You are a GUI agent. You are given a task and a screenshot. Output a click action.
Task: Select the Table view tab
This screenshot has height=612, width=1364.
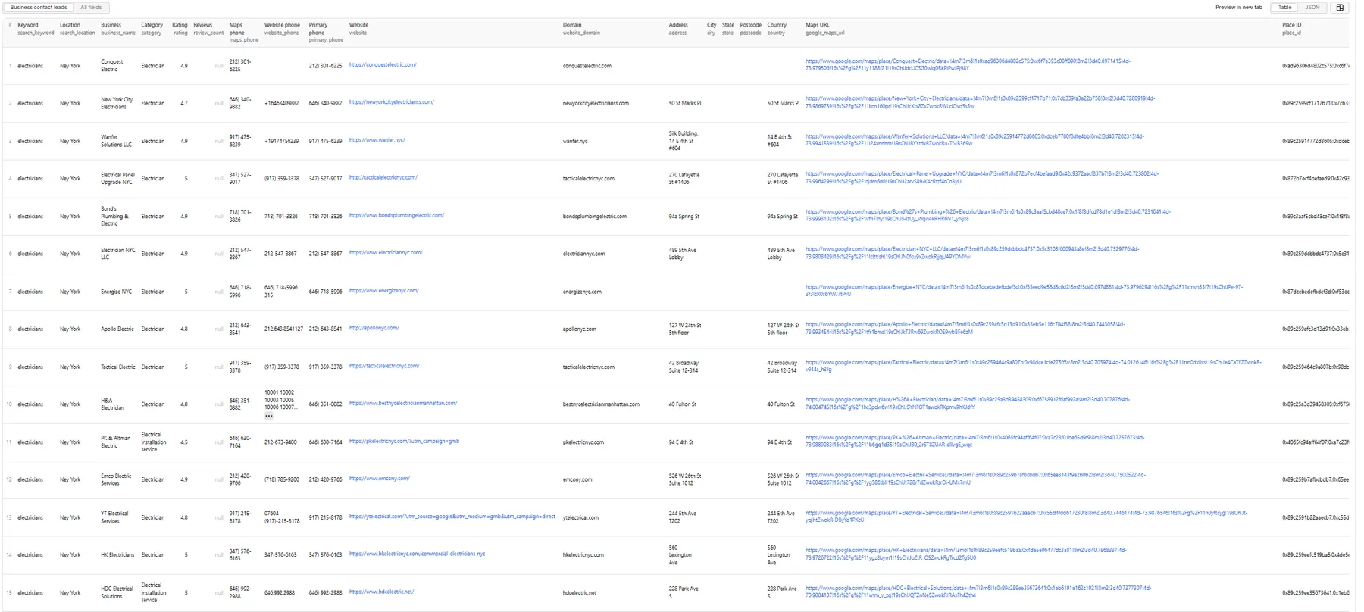(1285, 8)
